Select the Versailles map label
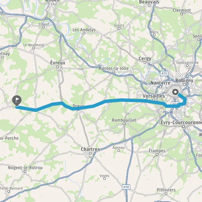 [x=154, y=96]
